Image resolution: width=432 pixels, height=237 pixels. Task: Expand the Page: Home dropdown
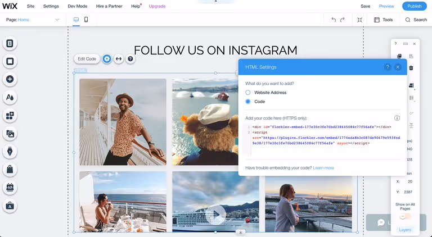pos(33,20)
